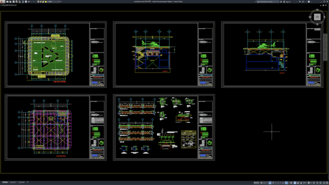The image size is (329, 185).
Task: Switch to the Layout2 tab
Action: [x=22, y=182]
